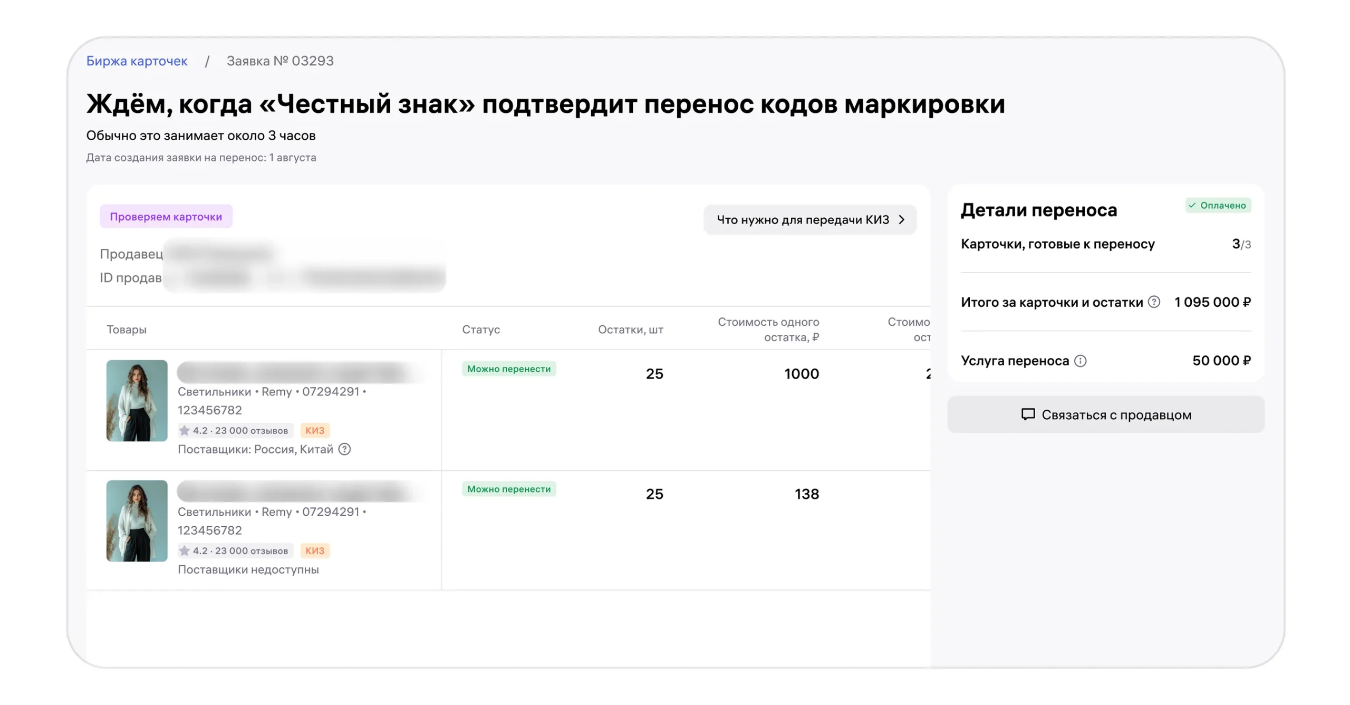Click the Проверяем карточки status badge
The image size is (1350, 705).
coord(166,216)
